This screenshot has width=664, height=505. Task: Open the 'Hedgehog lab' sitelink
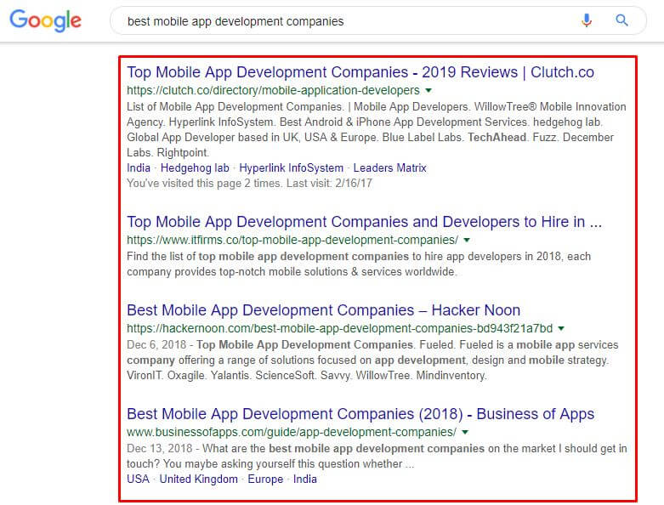195,168
